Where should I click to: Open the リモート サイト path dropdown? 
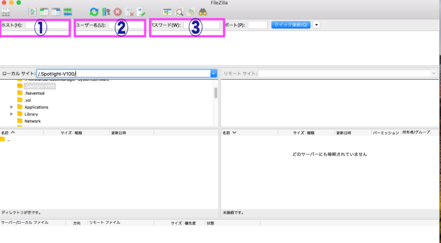coord(434,73)
